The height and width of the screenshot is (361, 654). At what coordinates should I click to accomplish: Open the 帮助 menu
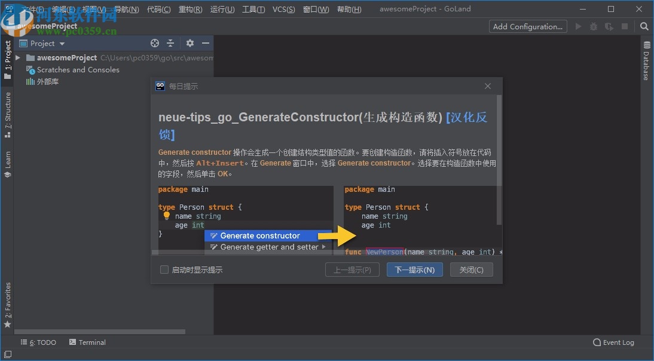[349, 9]
